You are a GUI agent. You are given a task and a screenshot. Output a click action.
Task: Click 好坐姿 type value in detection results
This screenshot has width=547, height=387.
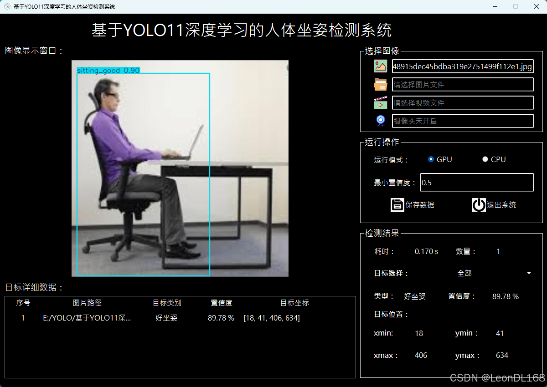[415, 296]
